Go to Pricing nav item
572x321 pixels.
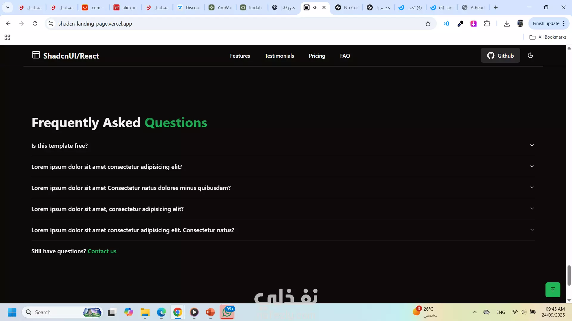tap(317, 56)
